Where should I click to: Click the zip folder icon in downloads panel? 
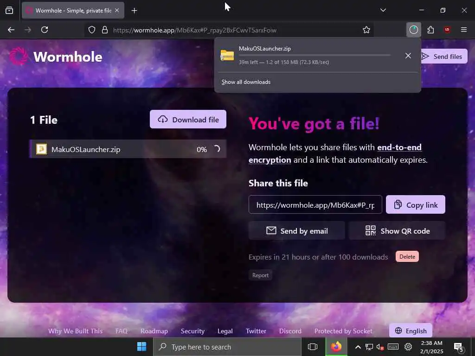click(x=227, y=55)
